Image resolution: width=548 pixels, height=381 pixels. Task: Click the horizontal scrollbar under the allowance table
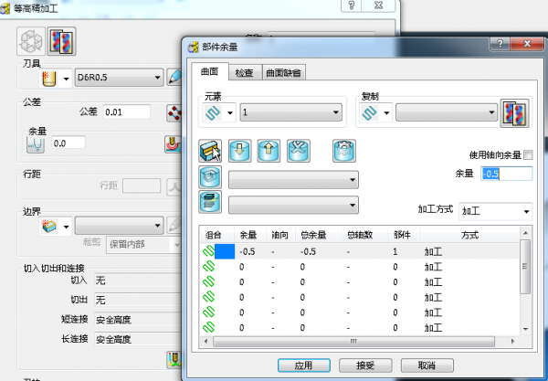[353, 341]
